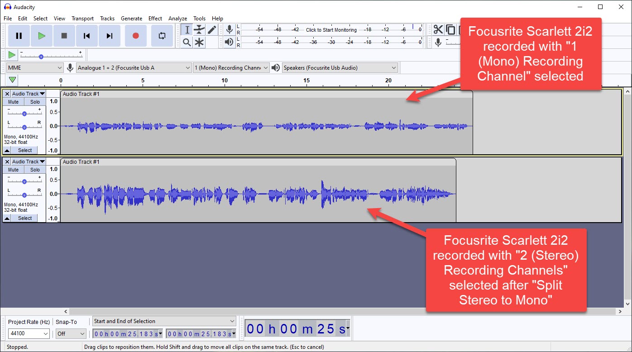Open the Project Rate 44100 dropdown

coord(29,333)
